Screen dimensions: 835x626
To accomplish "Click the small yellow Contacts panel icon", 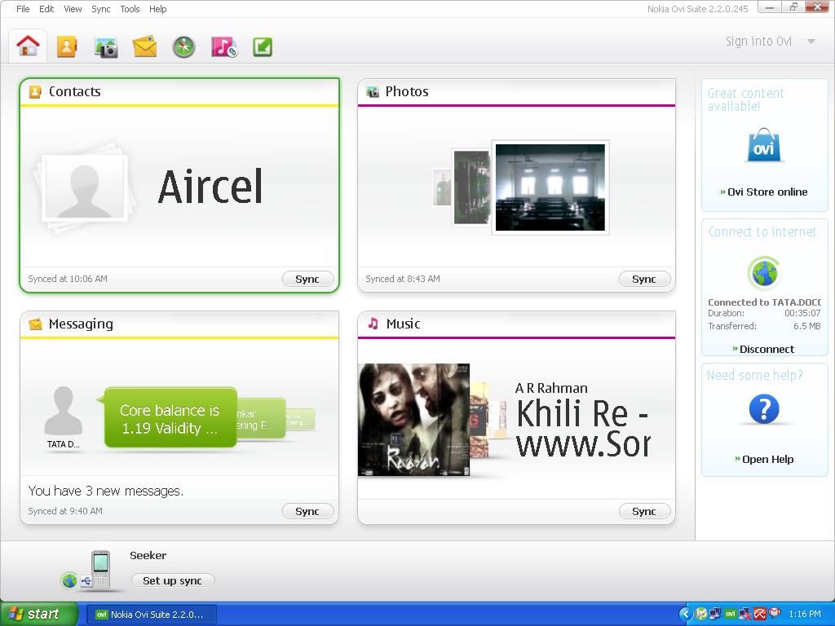I will point(35,91).
